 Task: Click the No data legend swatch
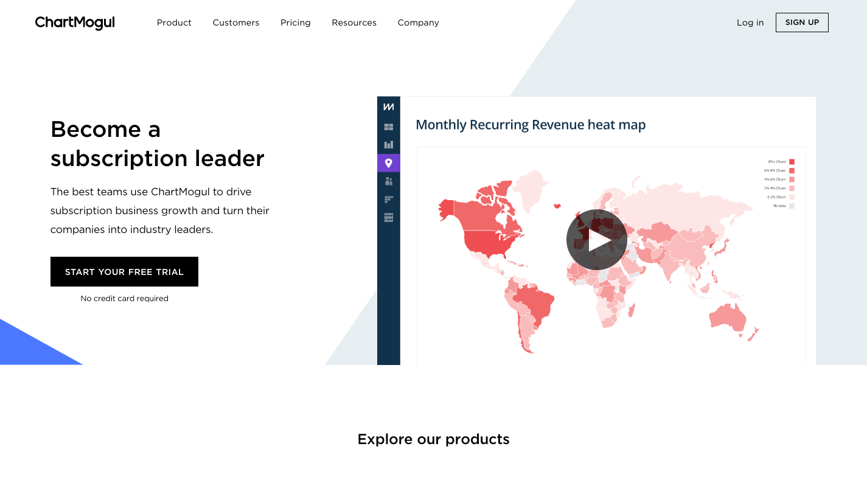(x=792, y=206)
